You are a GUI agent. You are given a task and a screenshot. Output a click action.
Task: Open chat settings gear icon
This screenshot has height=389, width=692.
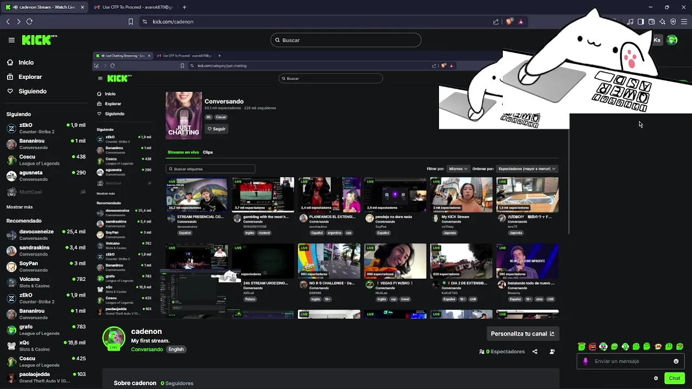pos(656,378)
